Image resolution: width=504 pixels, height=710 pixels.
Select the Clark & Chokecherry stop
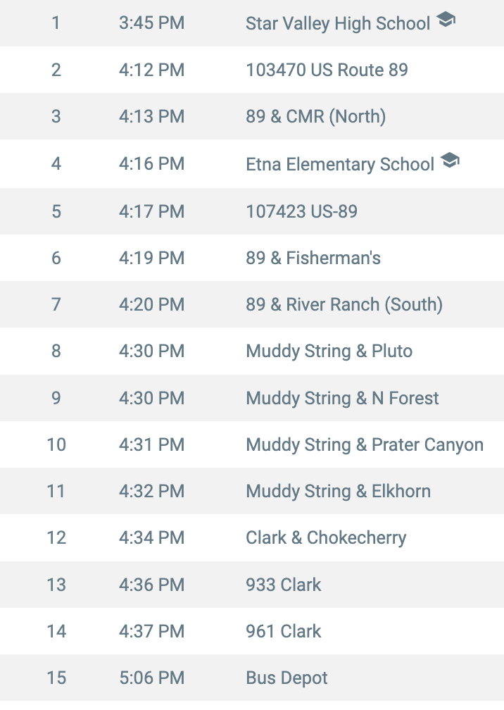click(326, 538)
